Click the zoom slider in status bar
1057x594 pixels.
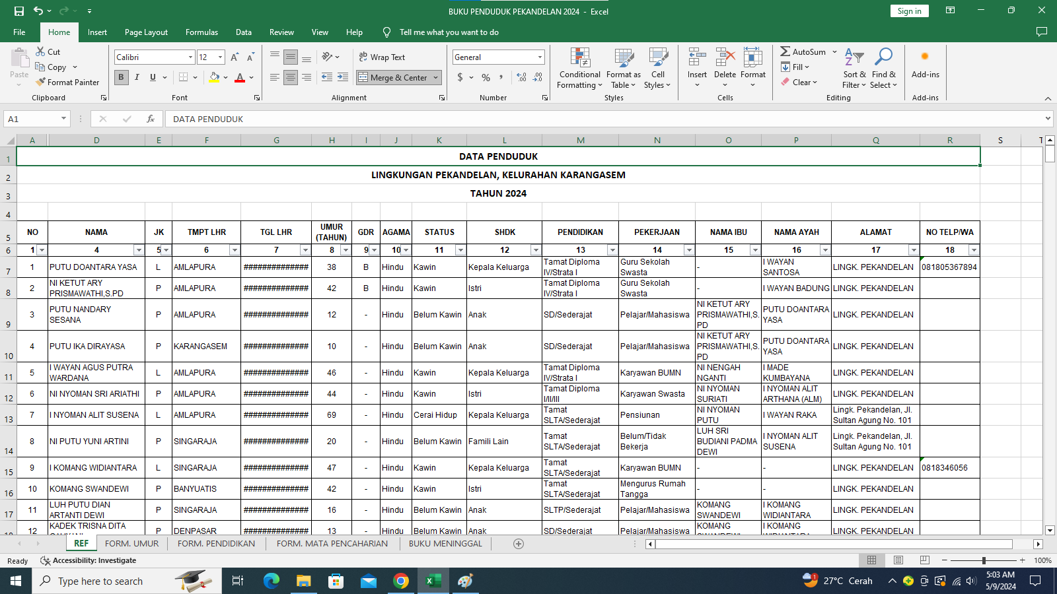pos(983,560)
